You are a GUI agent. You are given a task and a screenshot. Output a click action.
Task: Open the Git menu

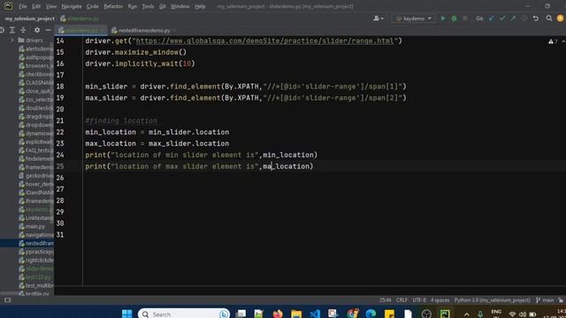(x=163, y=6)
